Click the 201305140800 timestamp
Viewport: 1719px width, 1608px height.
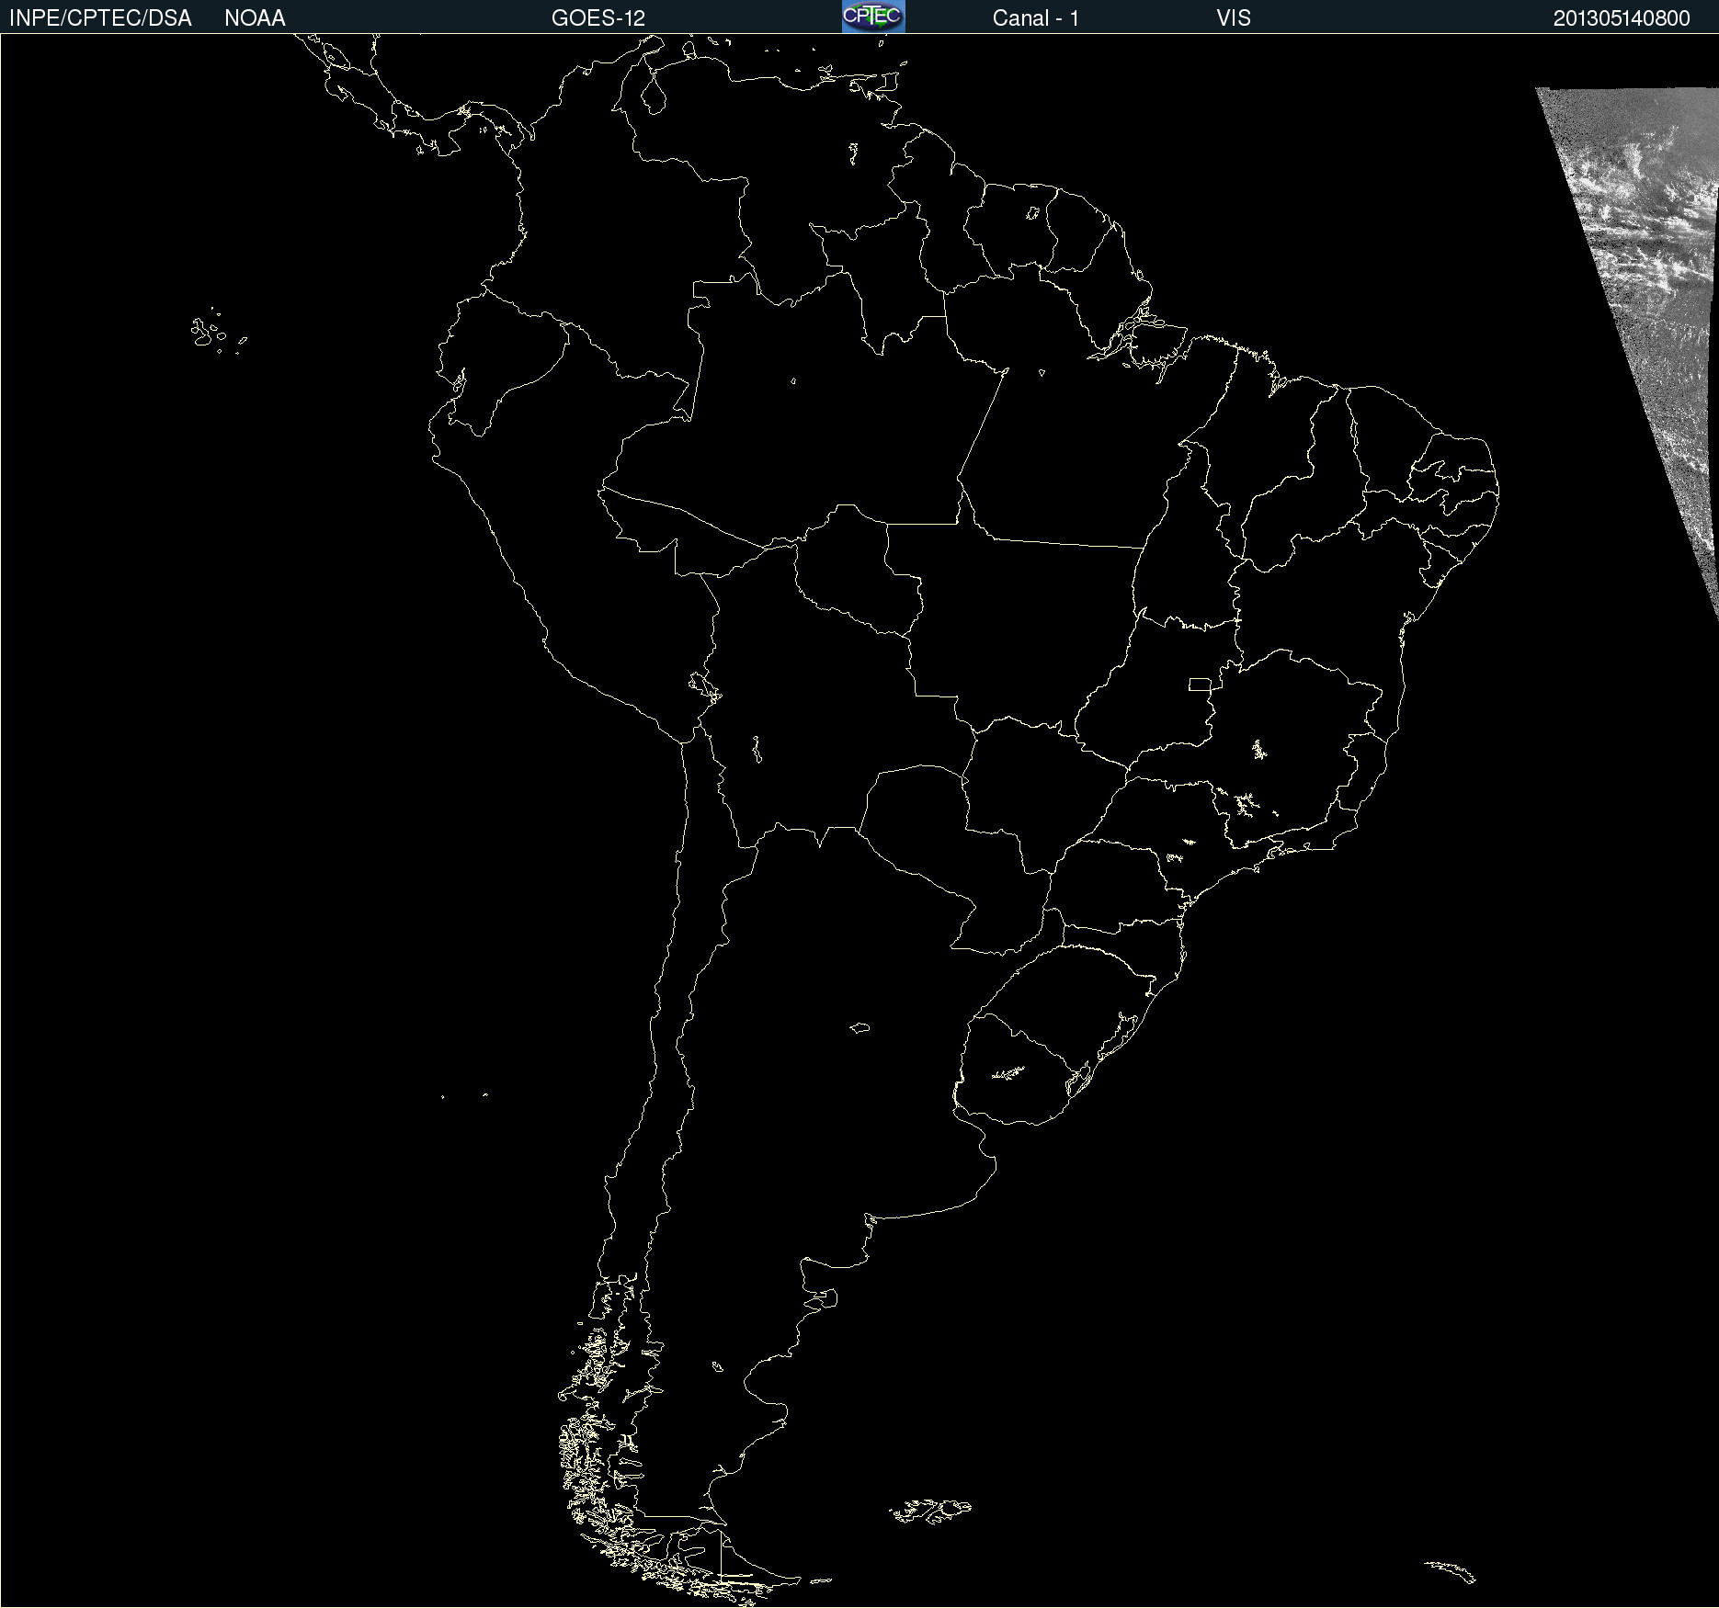1622,18
